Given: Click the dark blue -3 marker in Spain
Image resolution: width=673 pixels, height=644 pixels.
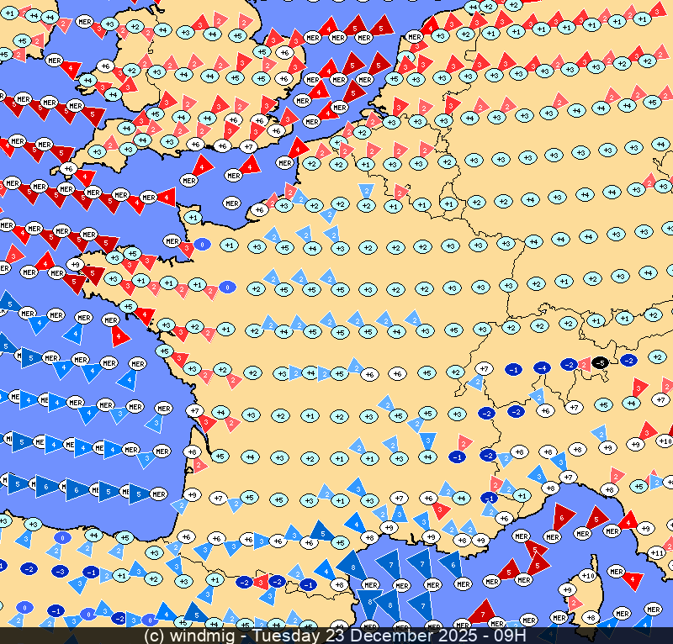Looking at the screenshot, I should coord(59,571).
